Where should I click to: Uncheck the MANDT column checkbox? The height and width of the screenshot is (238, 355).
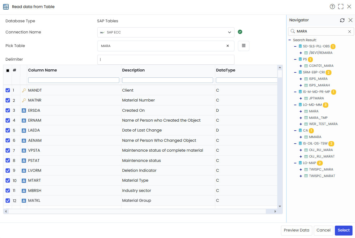click(8, 90)
